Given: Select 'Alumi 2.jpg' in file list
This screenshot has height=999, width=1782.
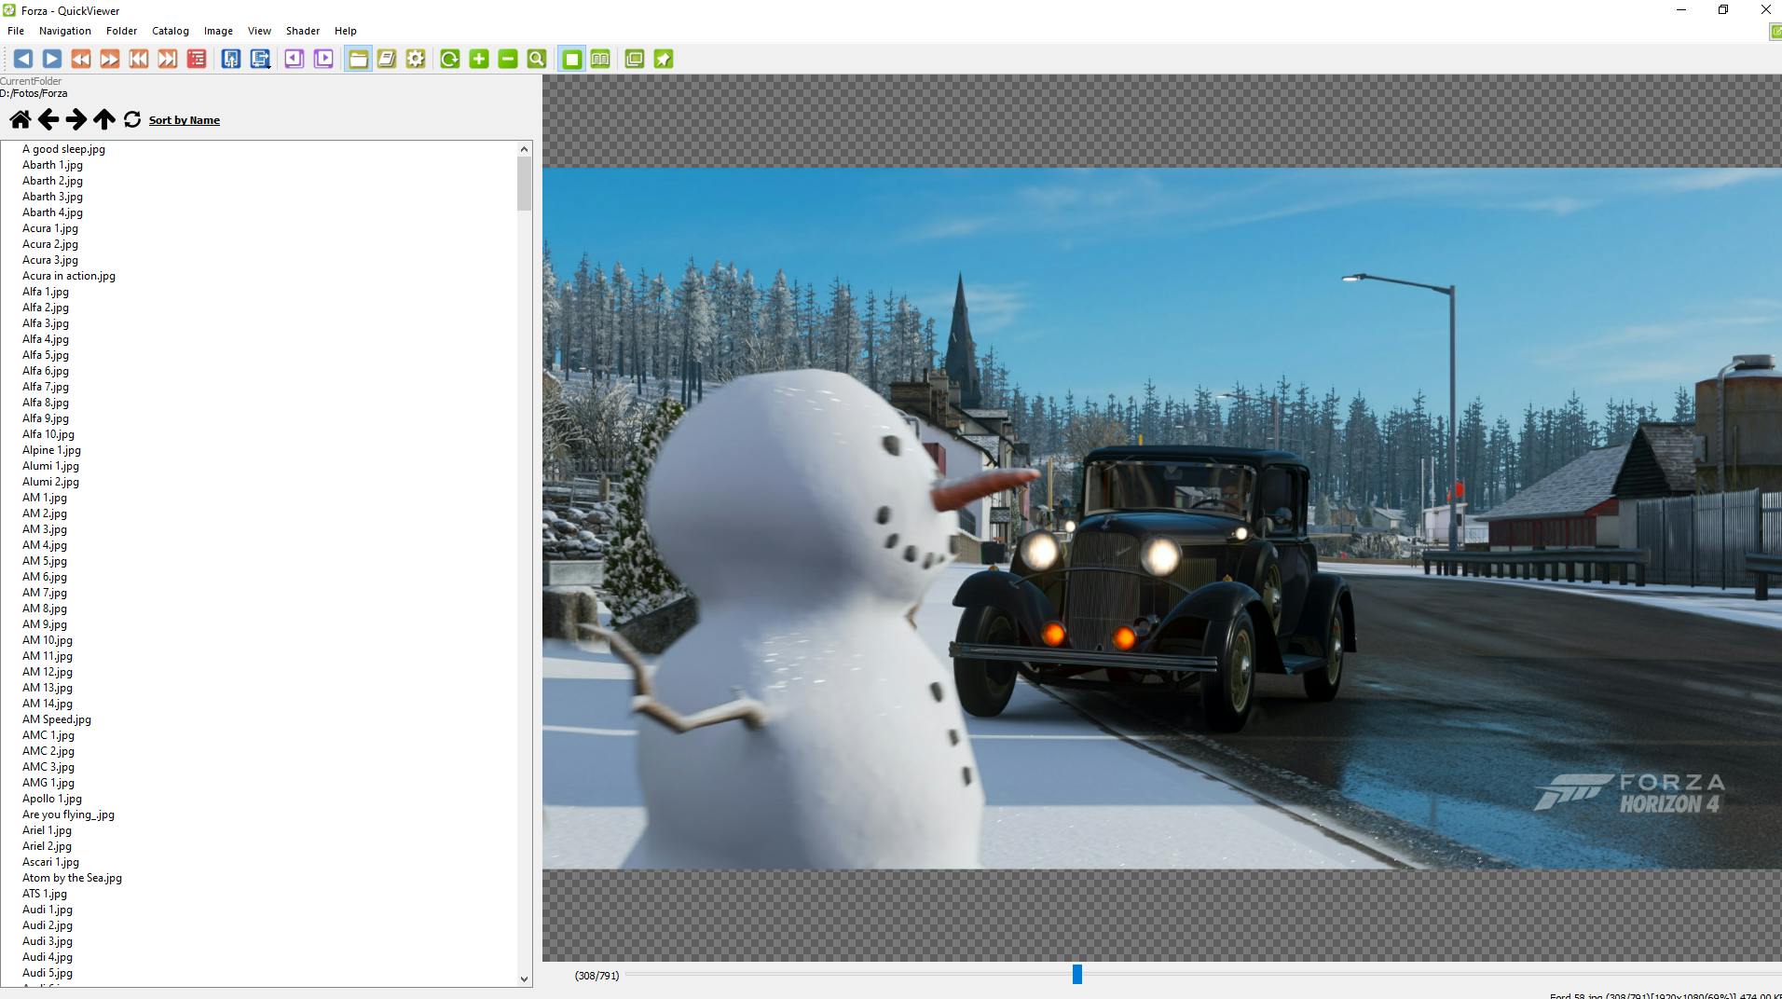Looking at the screenshot, I should click(x=50, y=482).
